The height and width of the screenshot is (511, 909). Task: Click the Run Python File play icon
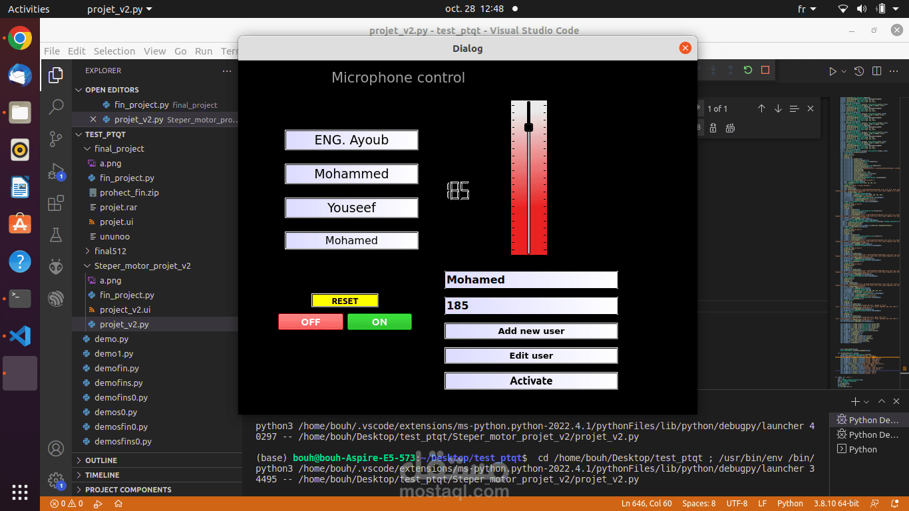pos(832,71)
